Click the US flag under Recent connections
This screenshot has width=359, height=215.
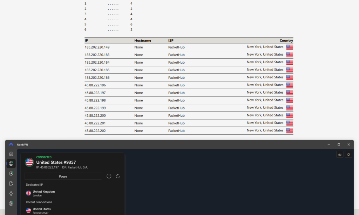(28, 210)
